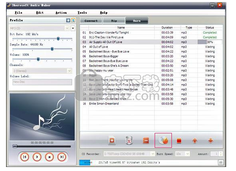The width and height of the screenshot is (236, 171).
Task: Open the Action menu
Action: [x=61, y=13]
